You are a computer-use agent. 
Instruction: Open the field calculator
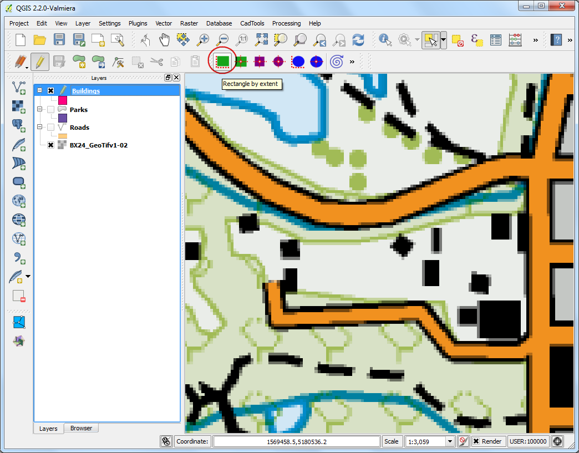[515, 39]
